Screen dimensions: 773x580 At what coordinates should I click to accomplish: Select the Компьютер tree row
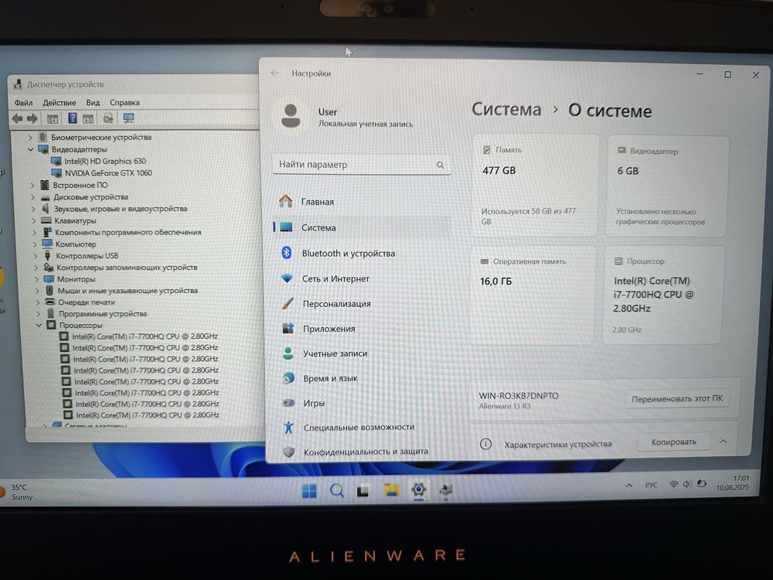coord(76,244)
